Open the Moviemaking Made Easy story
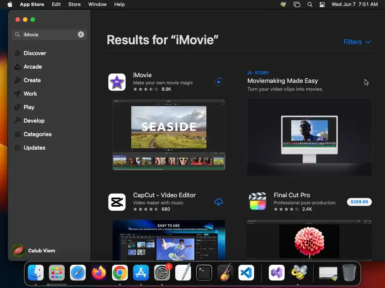Image resolution: width=385 pixels, height=288 pixels. pyautogui.click(x=283, y=81)
